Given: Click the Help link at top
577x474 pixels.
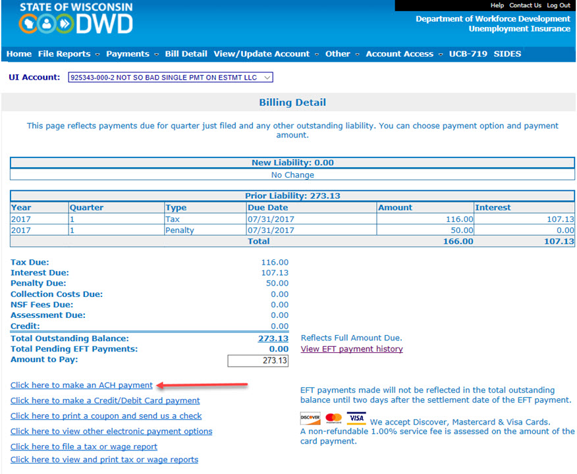Looking at the screenshot, I should [497, 5].
